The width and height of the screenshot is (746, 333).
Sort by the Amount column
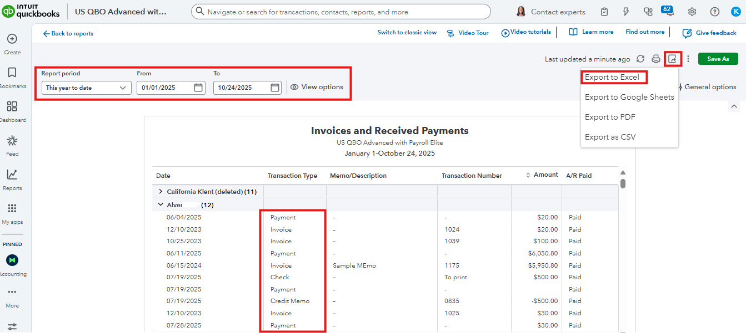point(542,175)
